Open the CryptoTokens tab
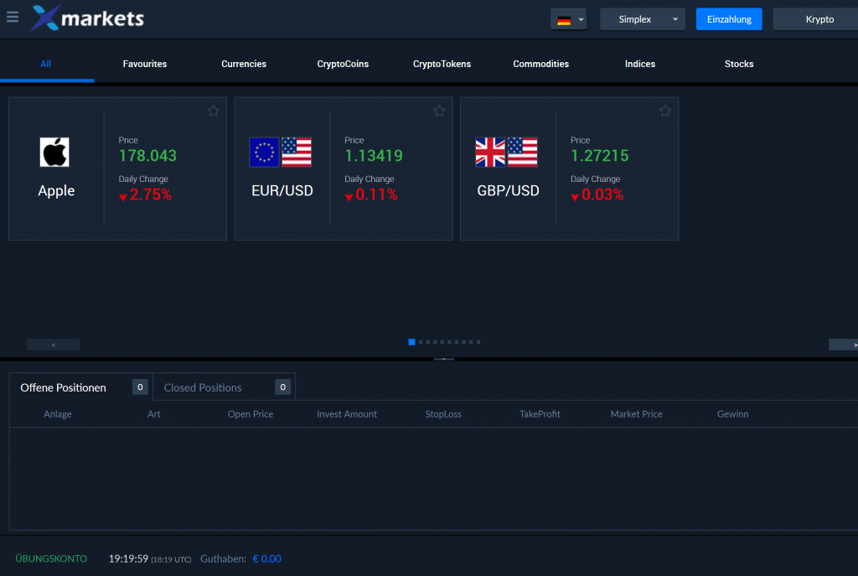Viewport: 858px width, 576px height. coord(442,64)
